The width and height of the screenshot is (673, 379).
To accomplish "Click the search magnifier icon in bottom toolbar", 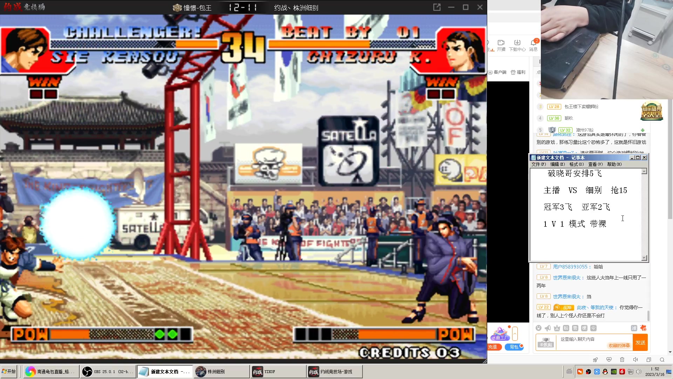I will click(662, 360).
